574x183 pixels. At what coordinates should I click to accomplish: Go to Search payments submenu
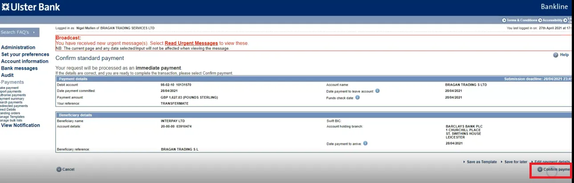(x=11, y=102)
